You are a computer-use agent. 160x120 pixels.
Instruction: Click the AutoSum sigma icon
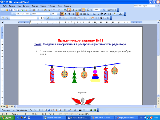108,18
